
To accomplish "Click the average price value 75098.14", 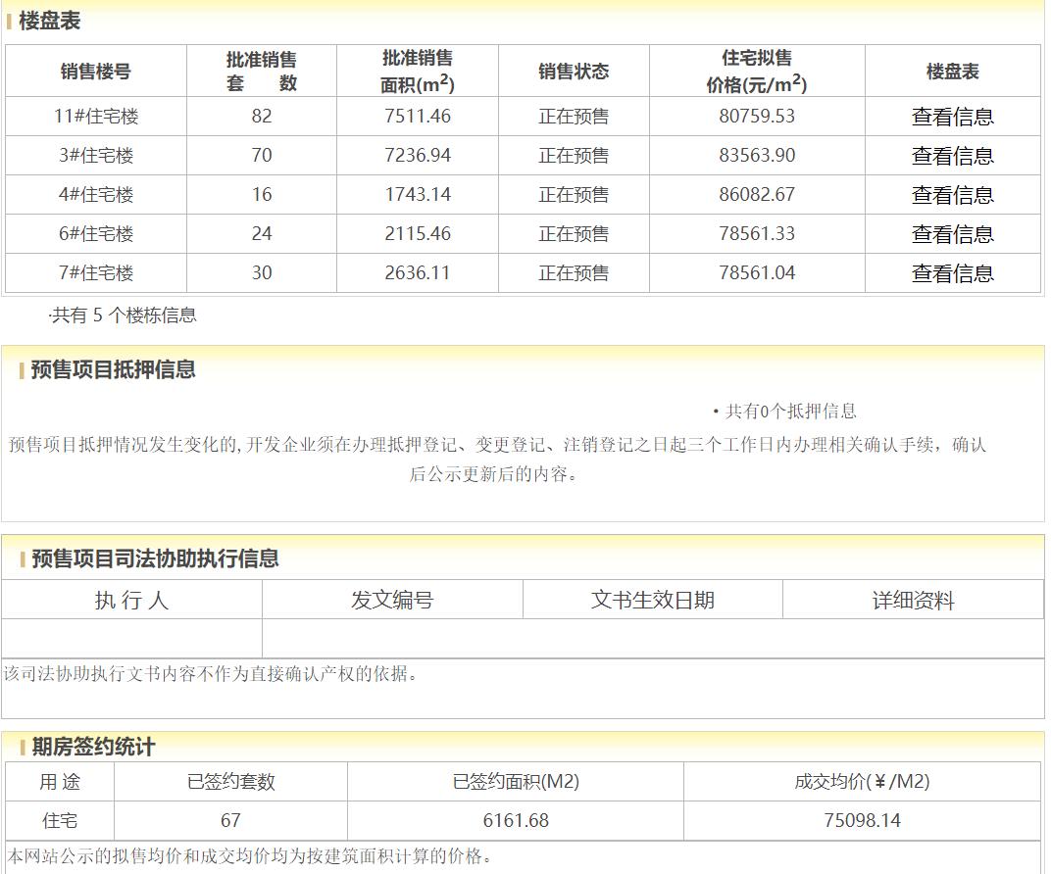I will 862,820.
